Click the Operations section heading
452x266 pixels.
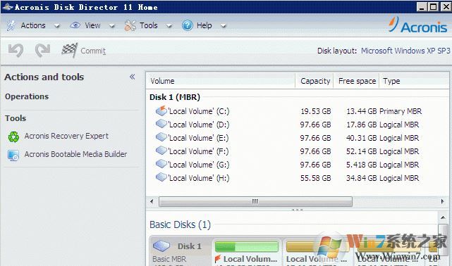(x=27, y=96)
